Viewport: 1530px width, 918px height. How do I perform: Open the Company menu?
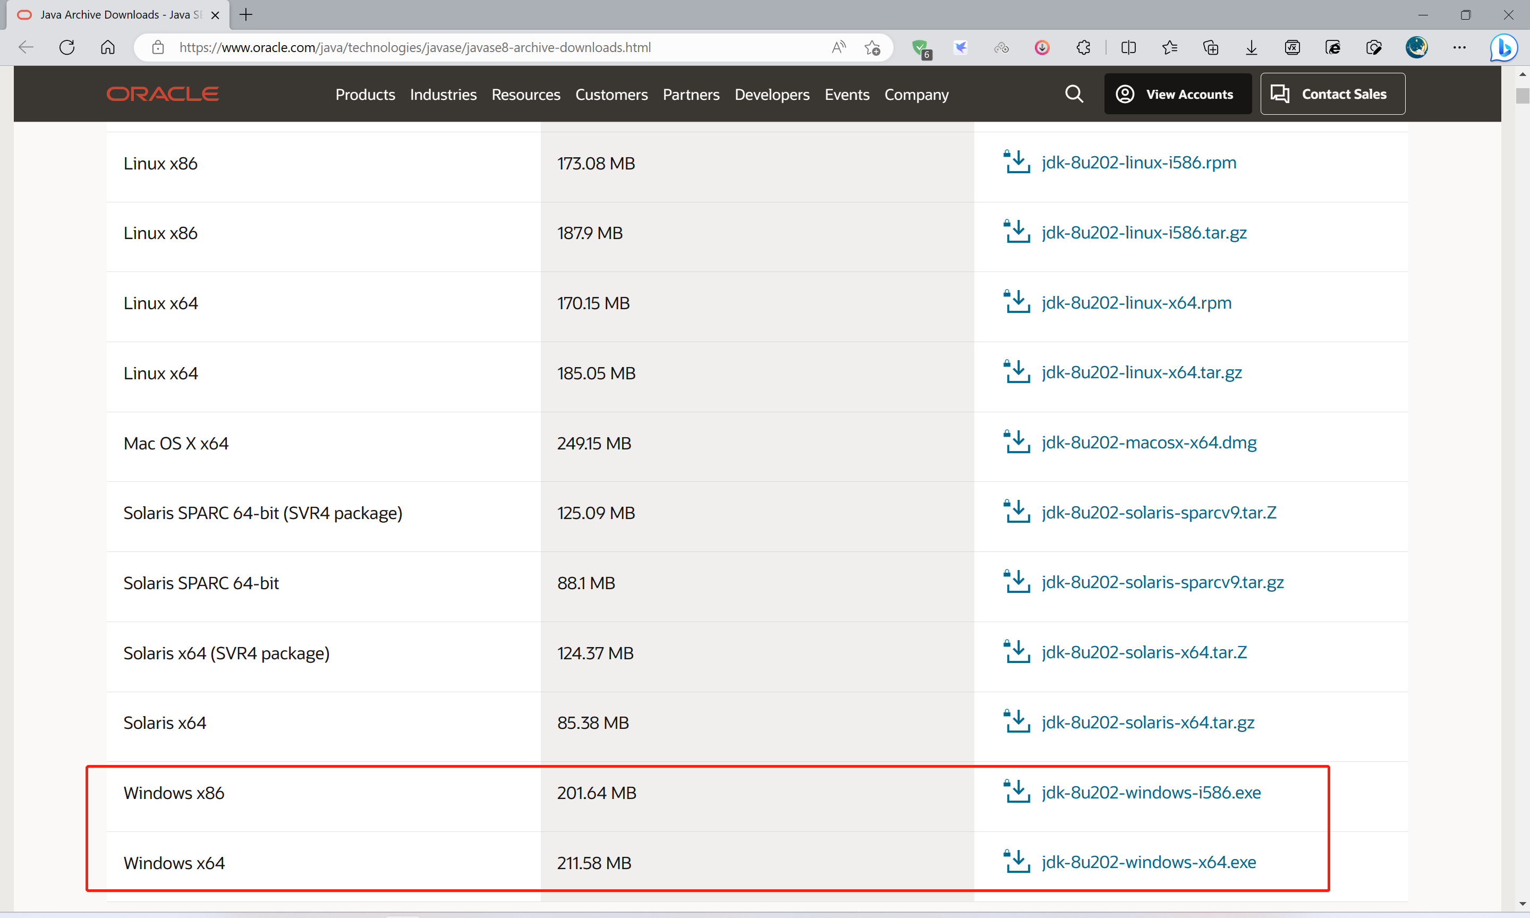click(916, 94)
